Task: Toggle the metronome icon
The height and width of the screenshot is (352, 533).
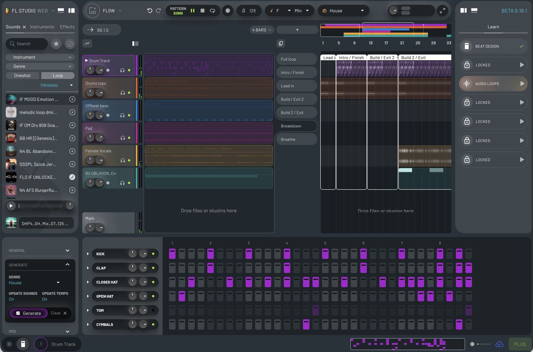Action: coord(243,11)
